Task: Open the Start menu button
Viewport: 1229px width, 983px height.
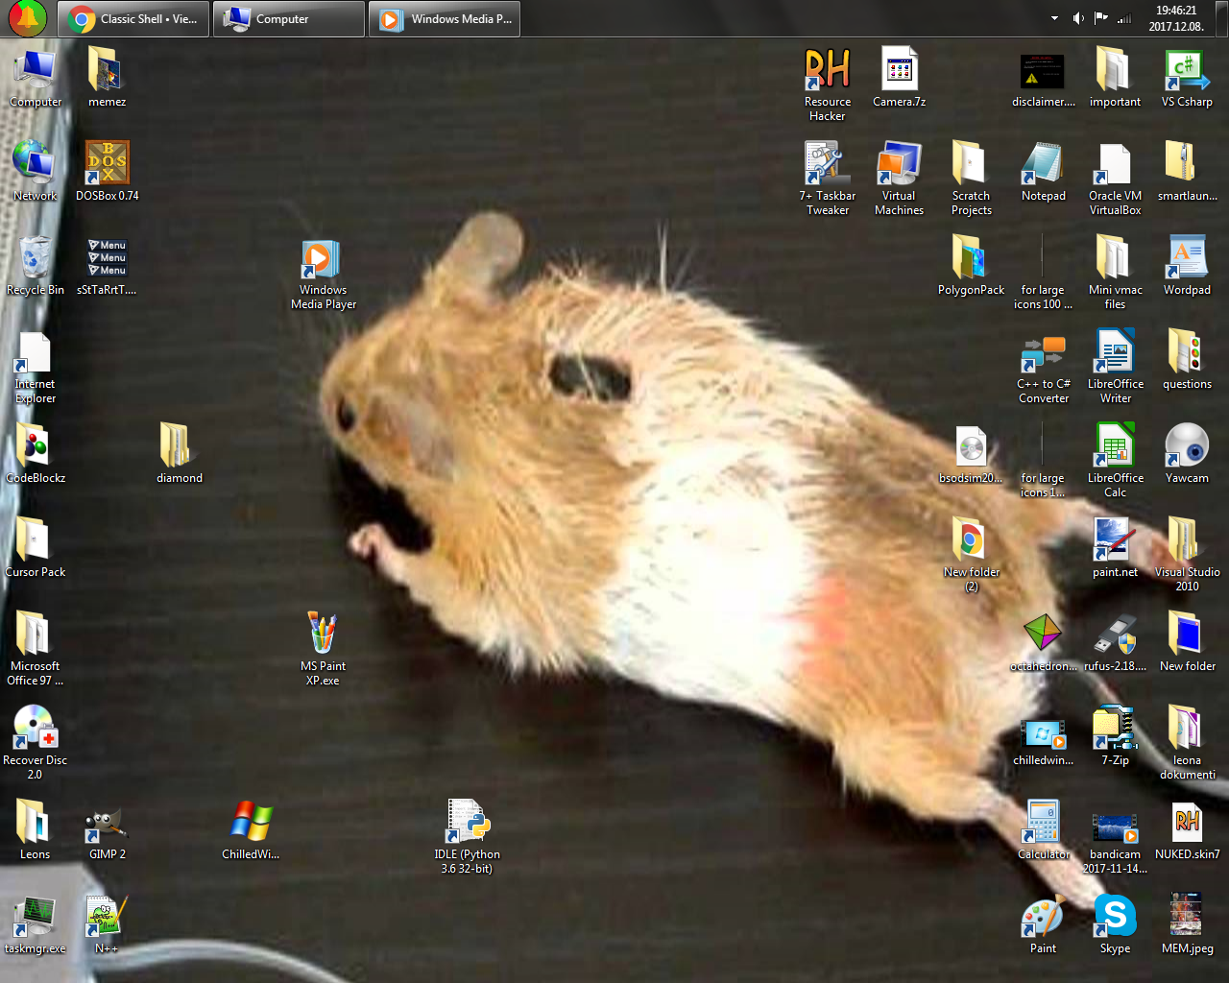Action: [x=27, y=18]
